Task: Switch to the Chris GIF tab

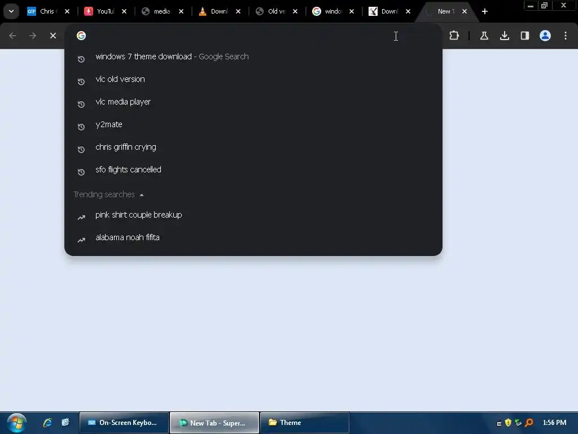Action: coord(49,11)
